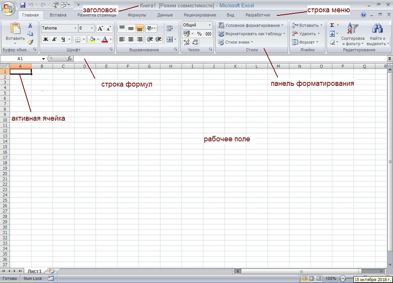Click the zoom out minus on the zoom slider
393x283 pixels.
pyautogui.click(x=343, y=278)
